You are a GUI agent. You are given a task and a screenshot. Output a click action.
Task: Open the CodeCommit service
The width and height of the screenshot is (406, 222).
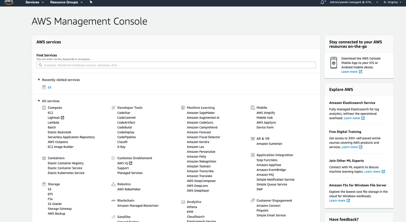point(126,117)
